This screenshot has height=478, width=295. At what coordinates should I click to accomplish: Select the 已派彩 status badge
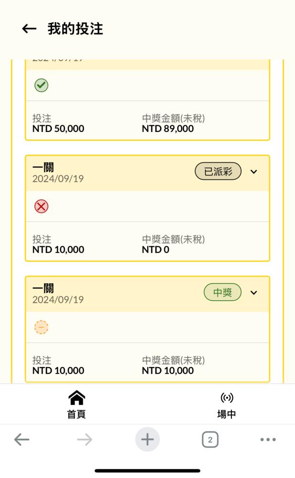click(218, 171)
